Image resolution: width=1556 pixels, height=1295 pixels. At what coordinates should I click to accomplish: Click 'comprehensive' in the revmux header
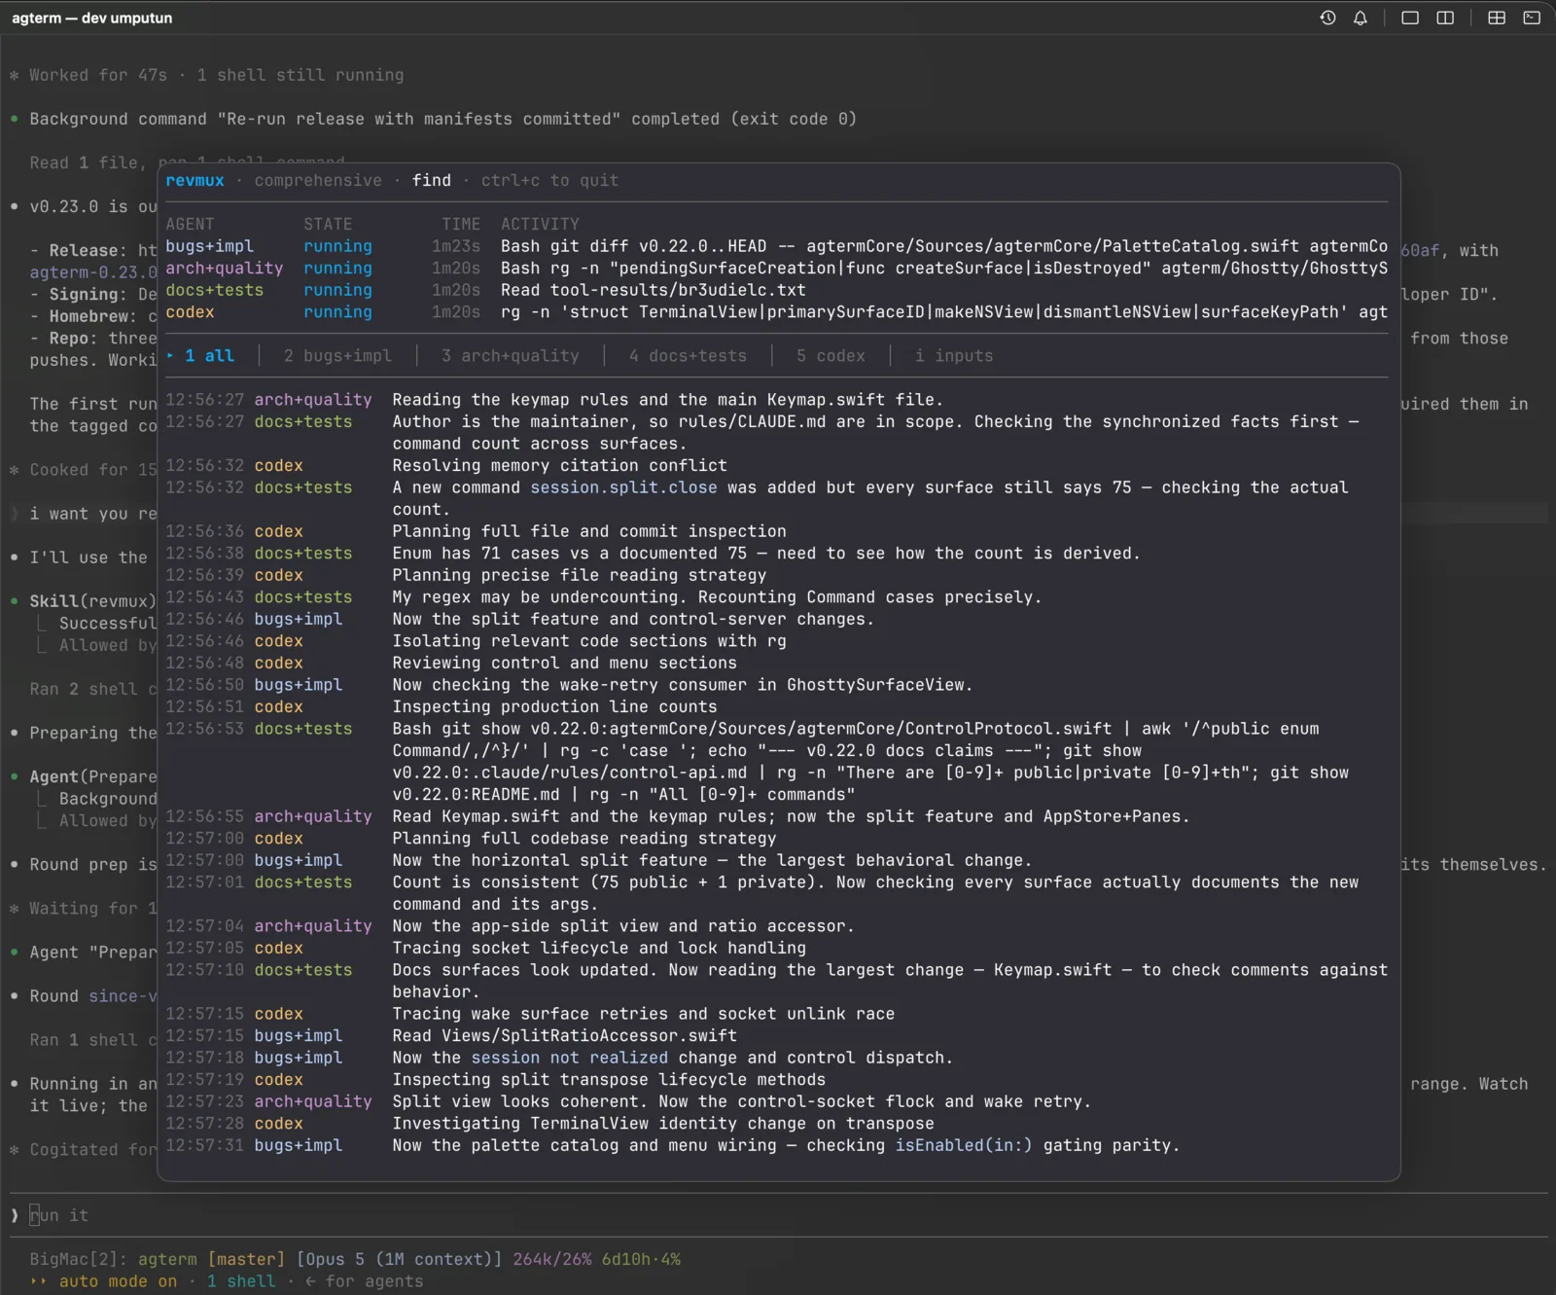(318, 181)
